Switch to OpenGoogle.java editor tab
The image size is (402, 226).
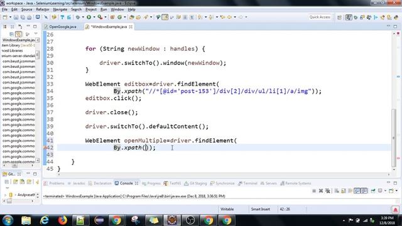62,26
